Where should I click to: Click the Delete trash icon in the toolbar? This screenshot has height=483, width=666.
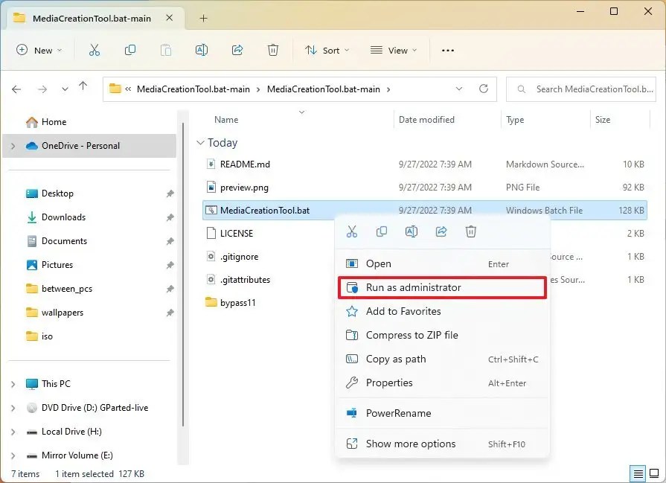[x=272, y=50]
